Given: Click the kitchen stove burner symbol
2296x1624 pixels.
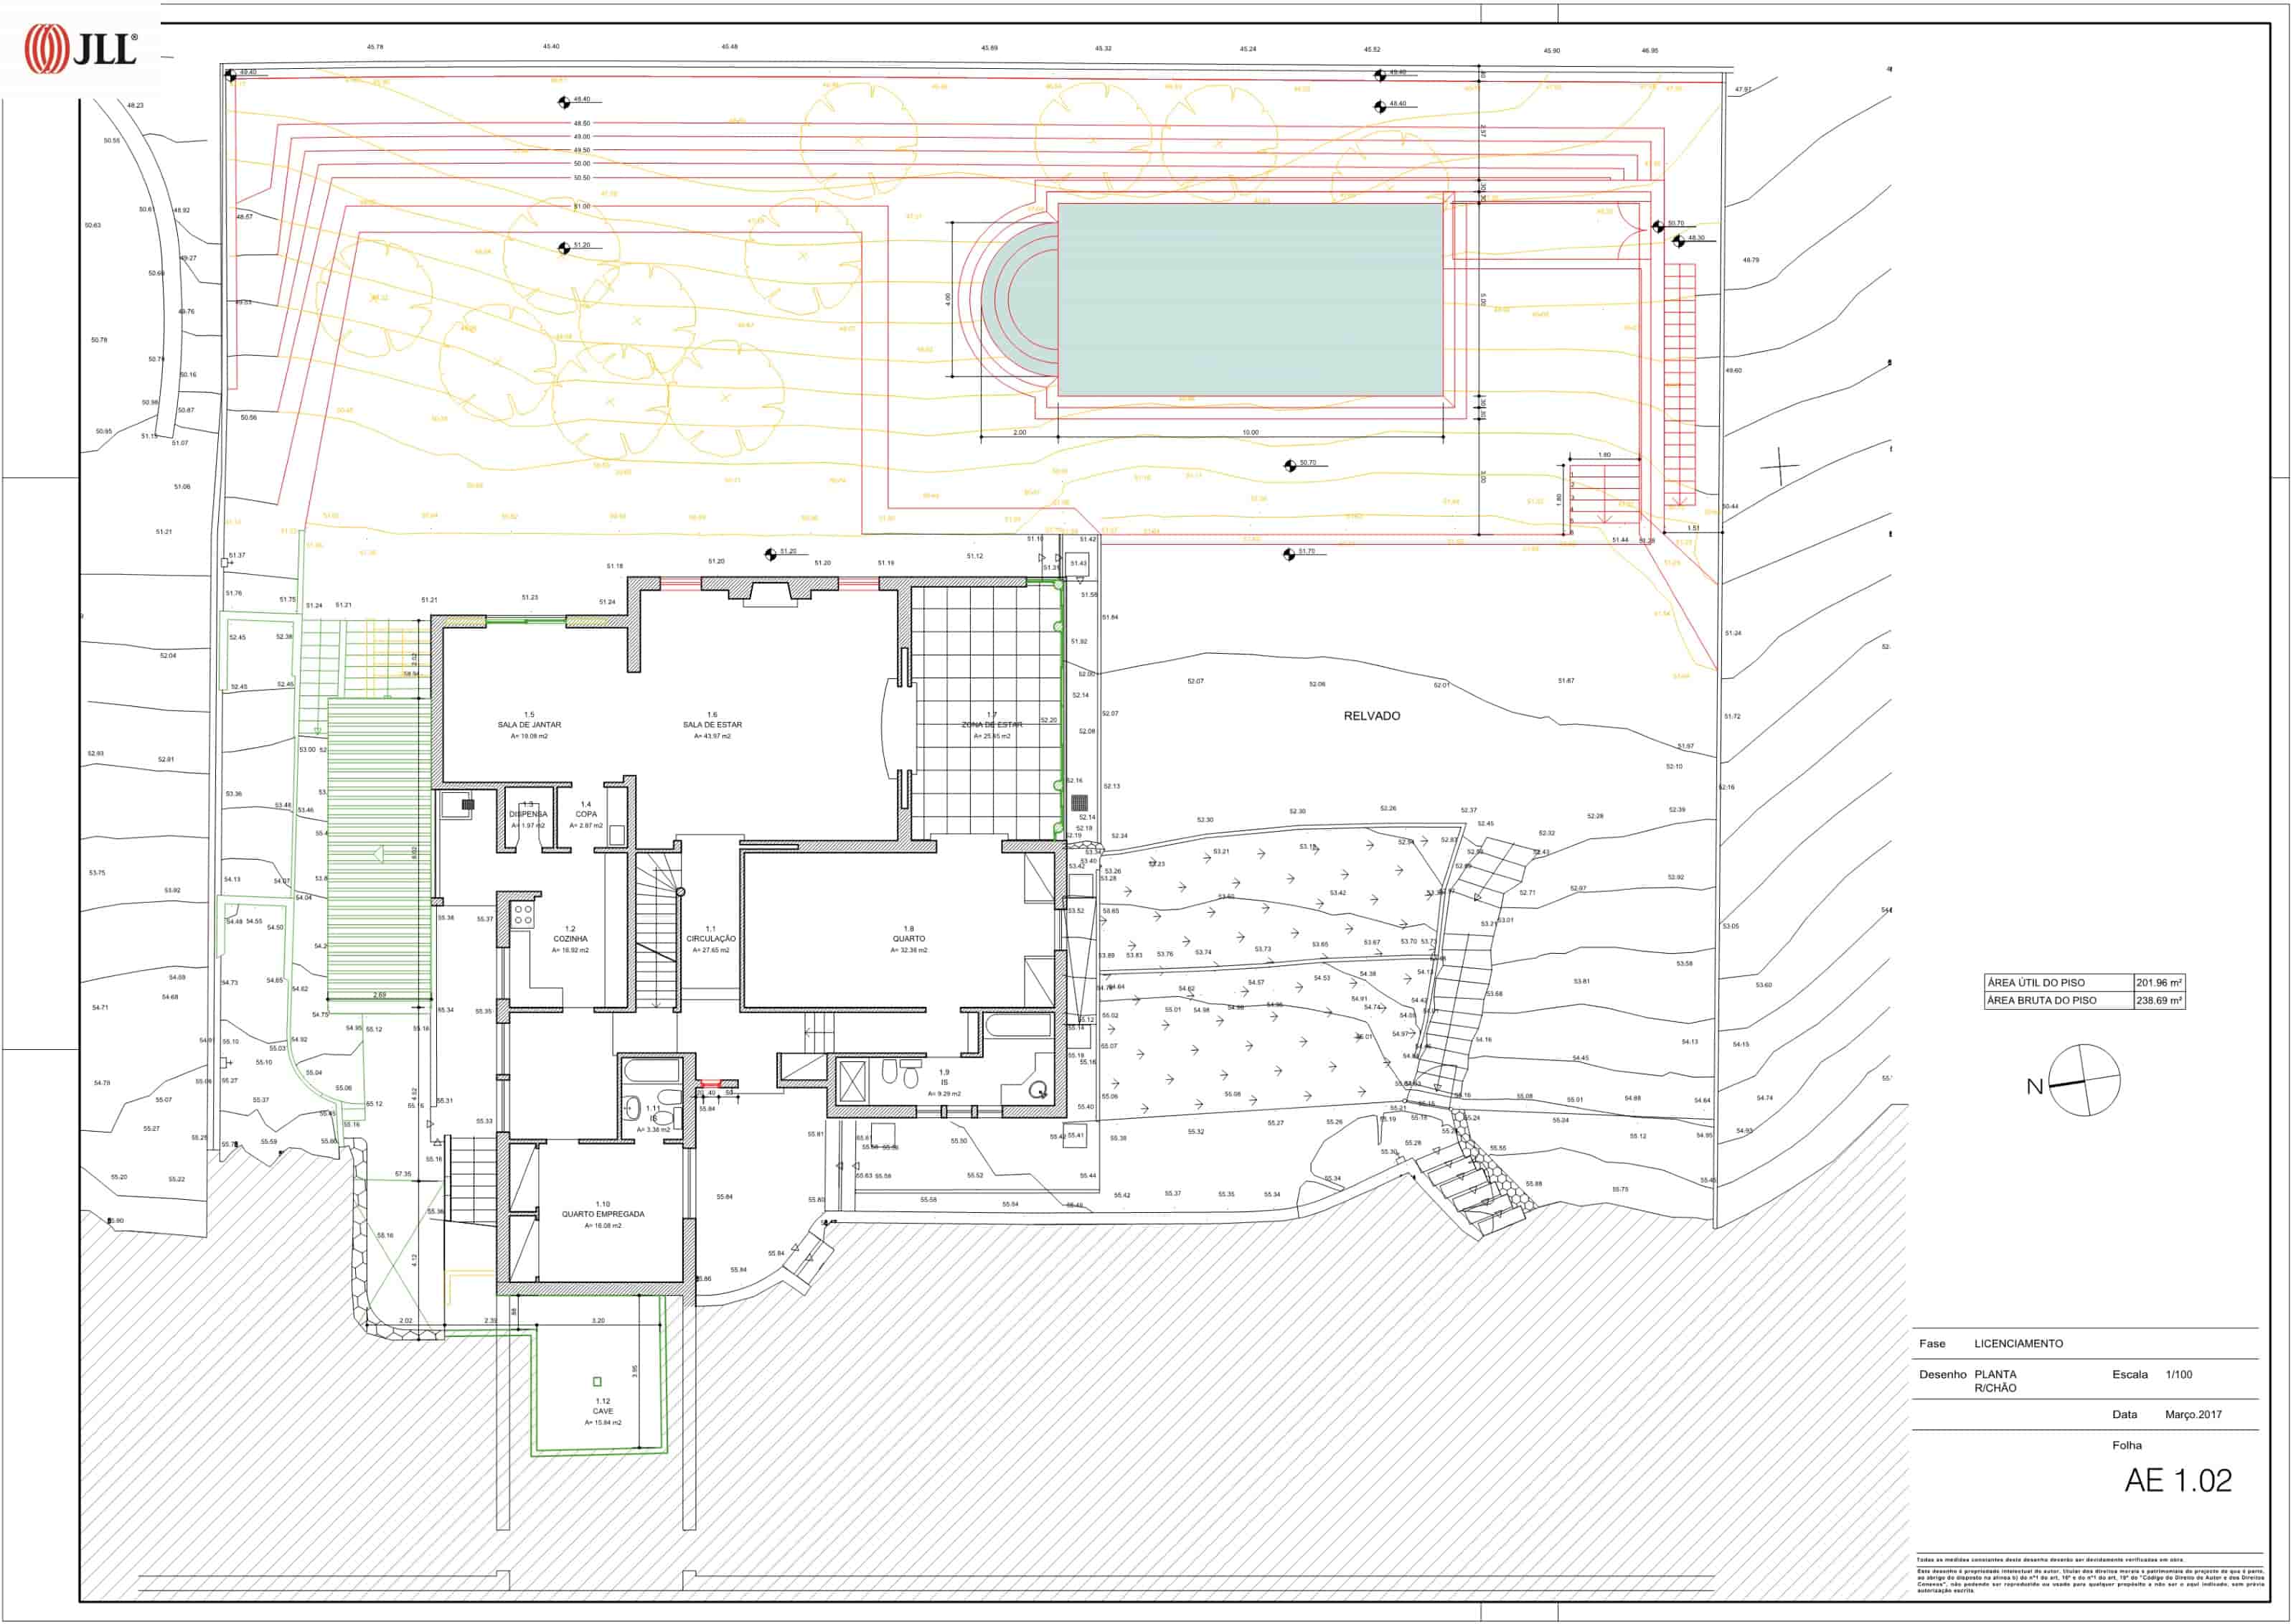Looking at the screenshot, I should click(x=523, y=914).
